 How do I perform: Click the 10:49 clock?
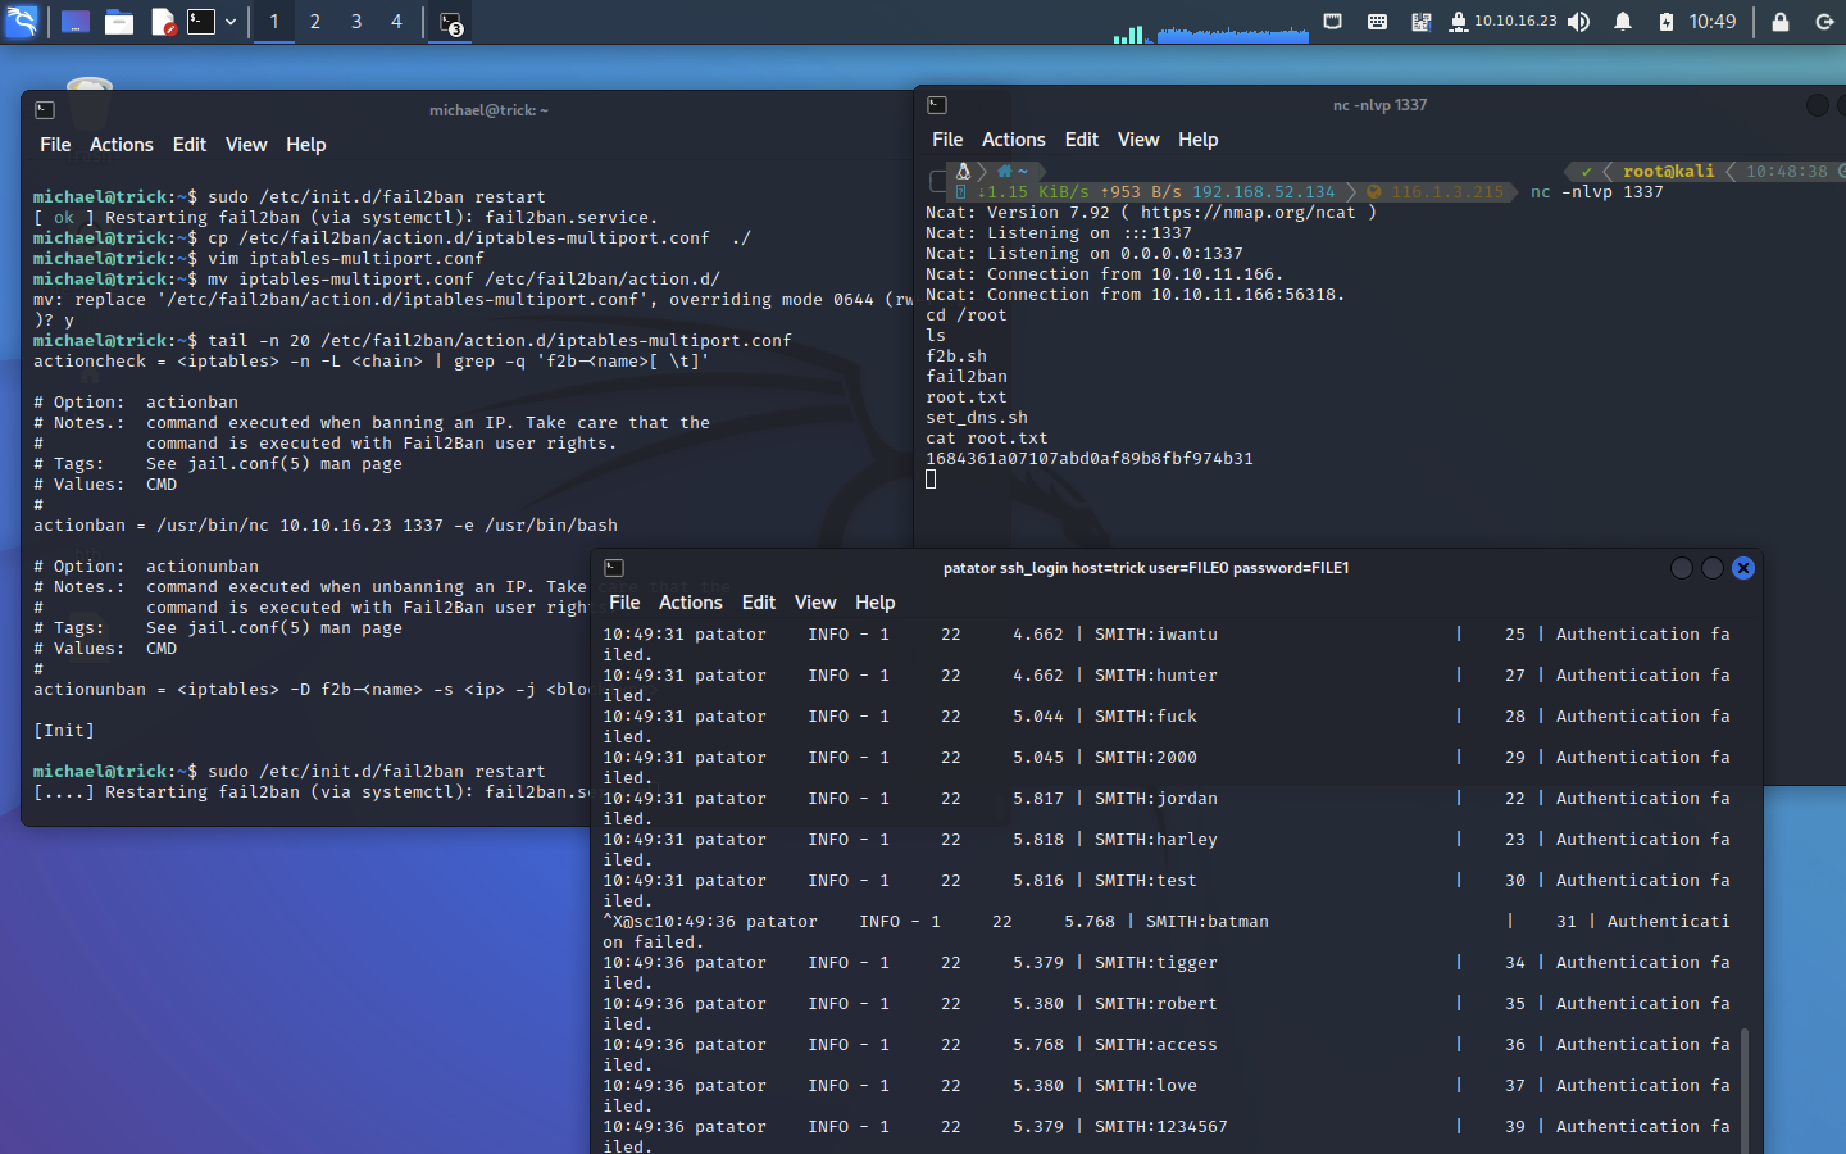click(x=1713, y=21)
